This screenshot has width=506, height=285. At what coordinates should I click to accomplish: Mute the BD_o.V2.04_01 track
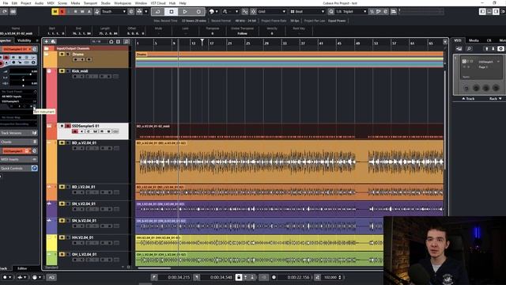click(x=62, y=142)
